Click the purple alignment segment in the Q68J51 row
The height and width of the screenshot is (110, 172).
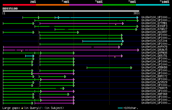click(x=81, y=56)
